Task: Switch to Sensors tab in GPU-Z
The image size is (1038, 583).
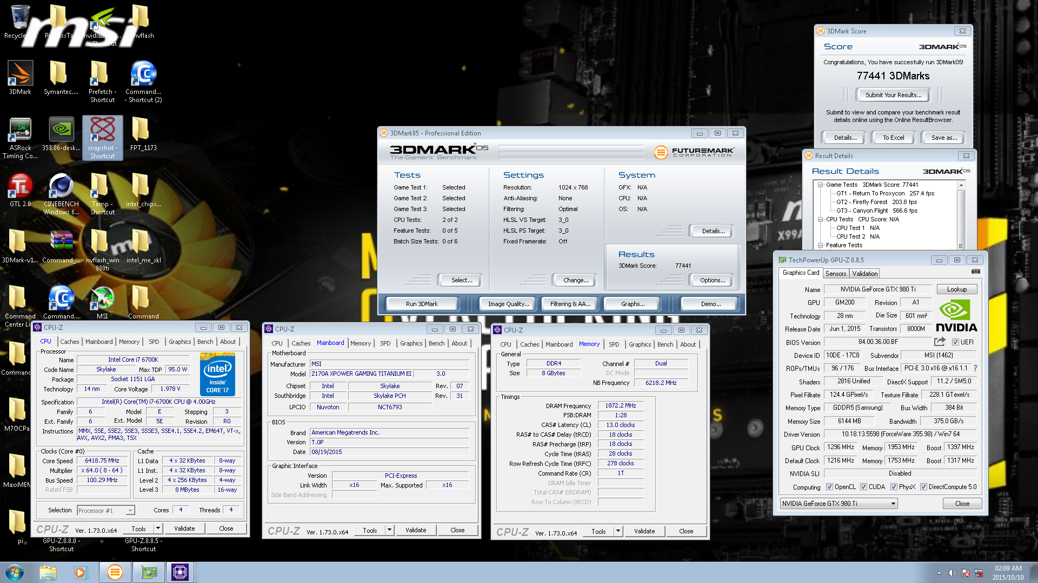Action: [836, 274]
